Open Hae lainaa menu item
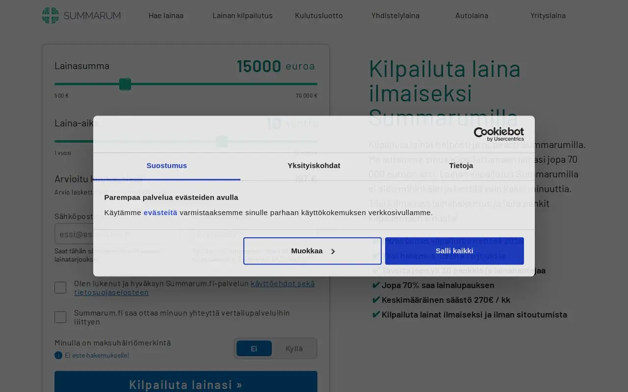 tap(166, 15)
